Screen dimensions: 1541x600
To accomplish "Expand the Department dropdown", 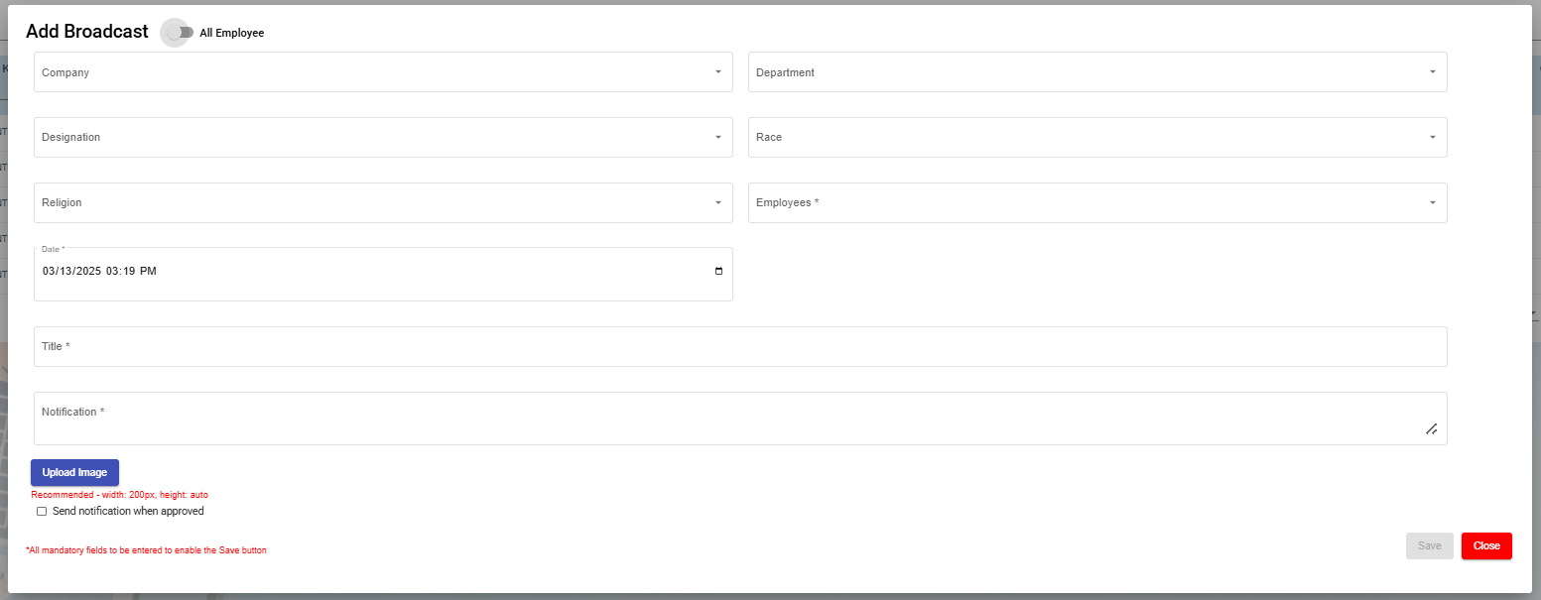I will 1096,72.
